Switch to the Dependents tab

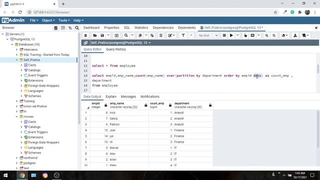186,28
